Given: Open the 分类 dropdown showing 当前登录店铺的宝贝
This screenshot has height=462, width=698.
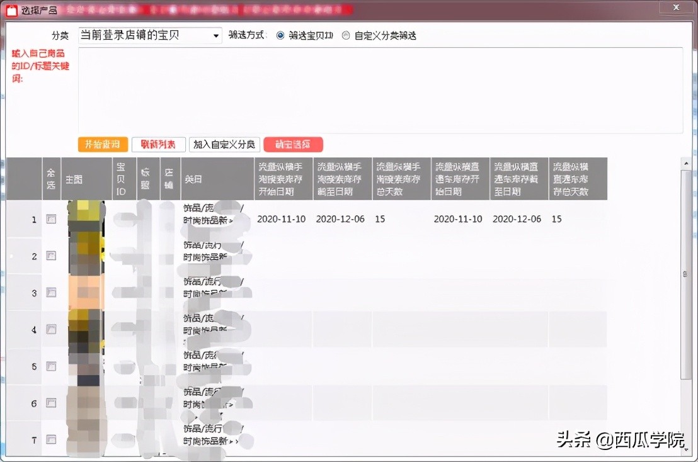Looking at the screenshot, I should point(150,35).
